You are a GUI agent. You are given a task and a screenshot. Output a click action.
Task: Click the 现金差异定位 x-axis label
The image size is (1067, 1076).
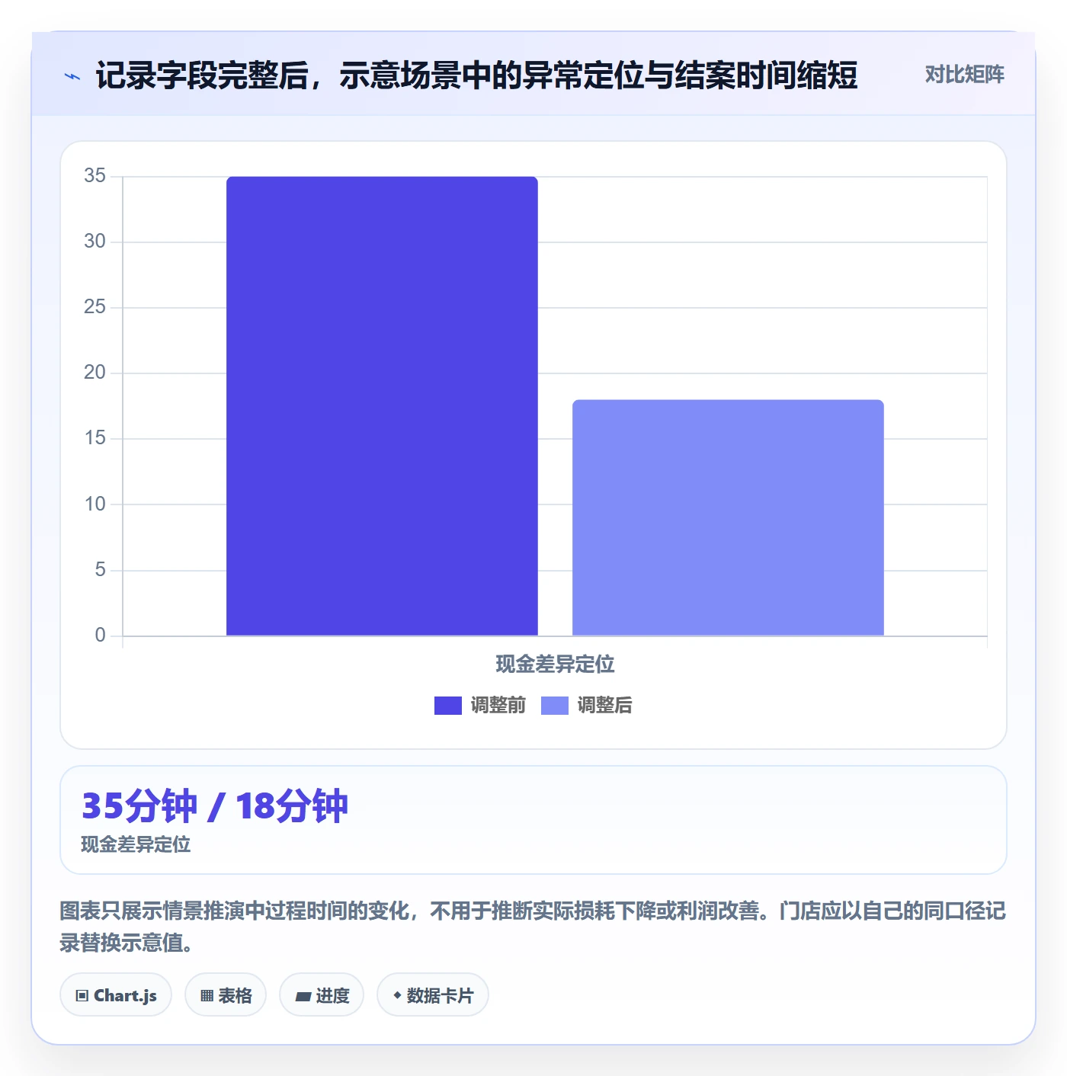(555, 664)
